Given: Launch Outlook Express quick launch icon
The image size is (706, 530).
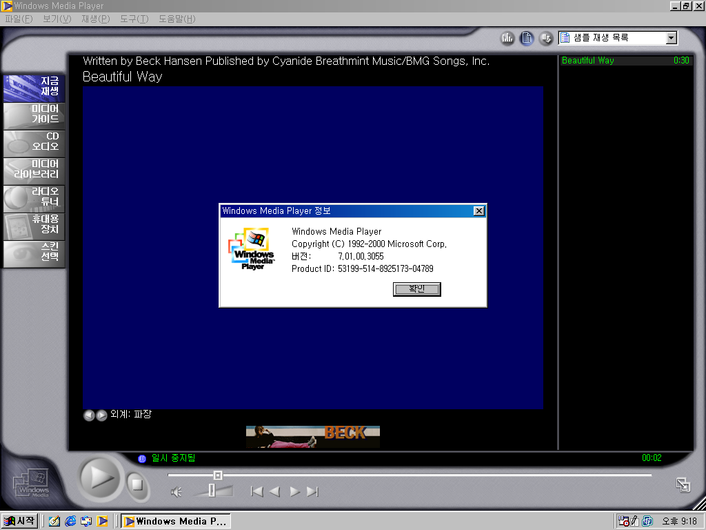Looking at the screenshot, I should (86, 522).
